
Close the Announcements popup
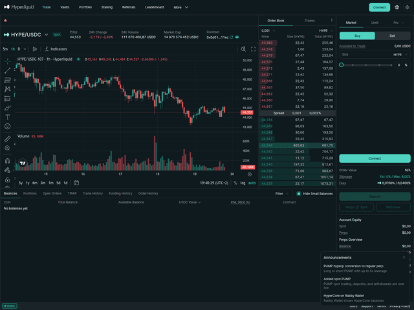pyautogui.click(x=404, y=257)
